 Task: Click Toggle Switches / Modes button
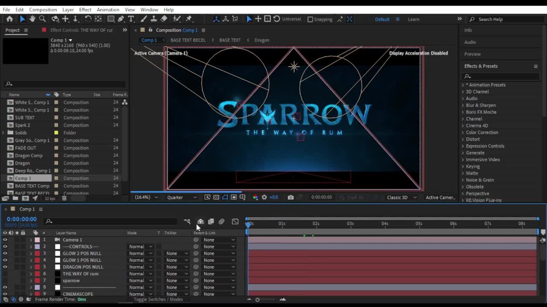[x=158, y=299]
